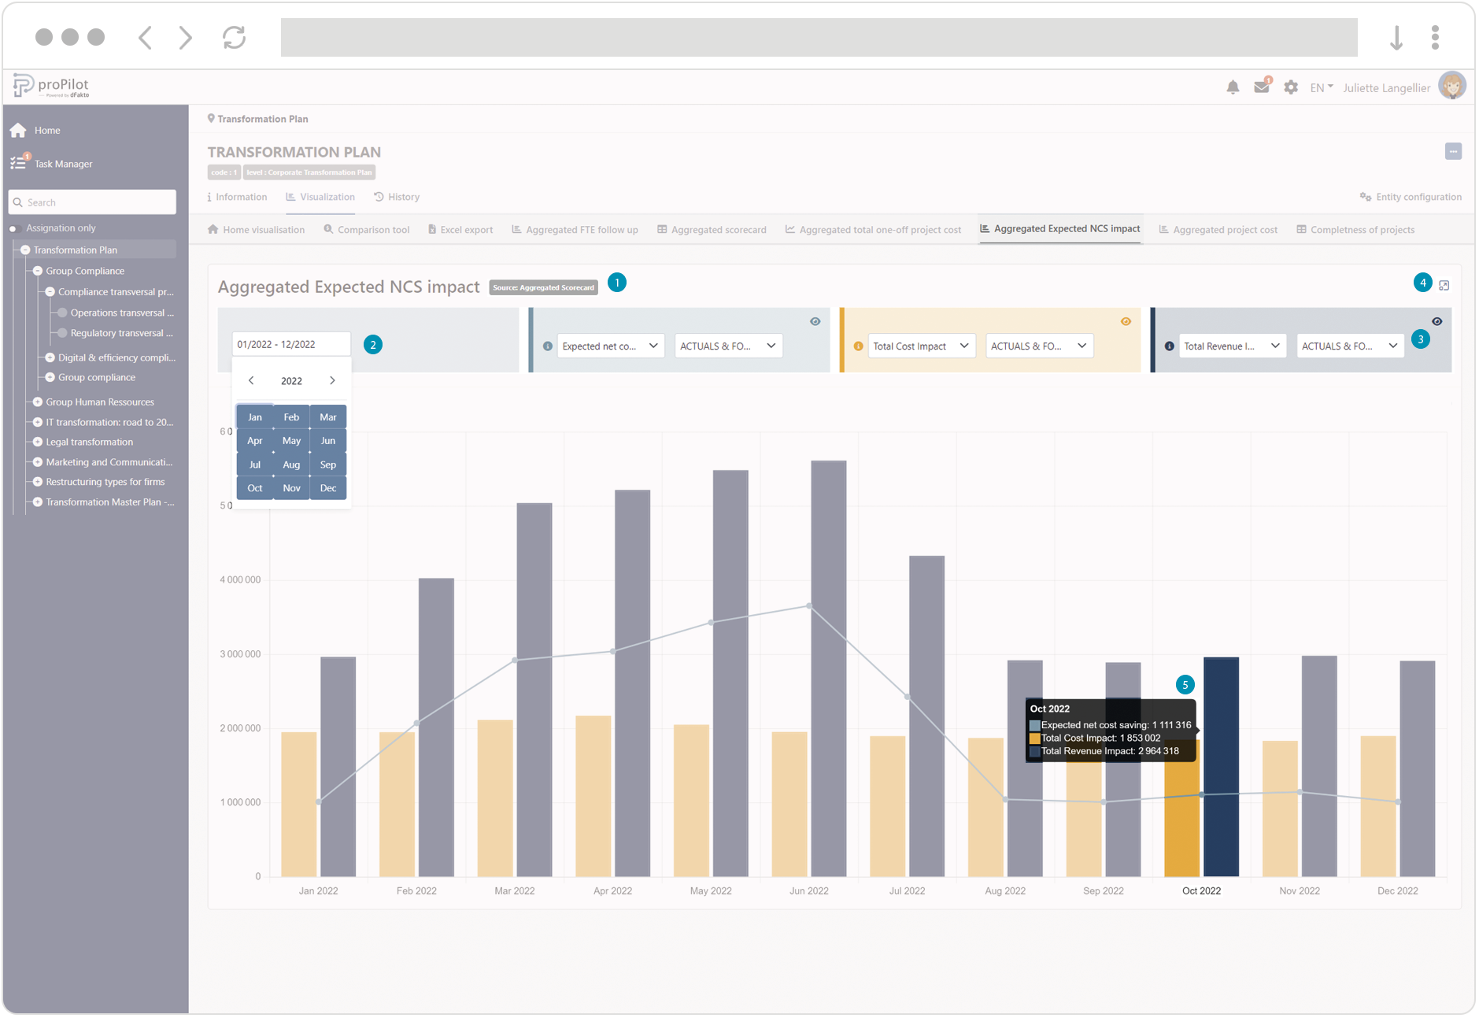The height and width of the screenshot is (1018, 1479).
Task: Click info icon beside Total Cost Impact
Action: point(858,346)
